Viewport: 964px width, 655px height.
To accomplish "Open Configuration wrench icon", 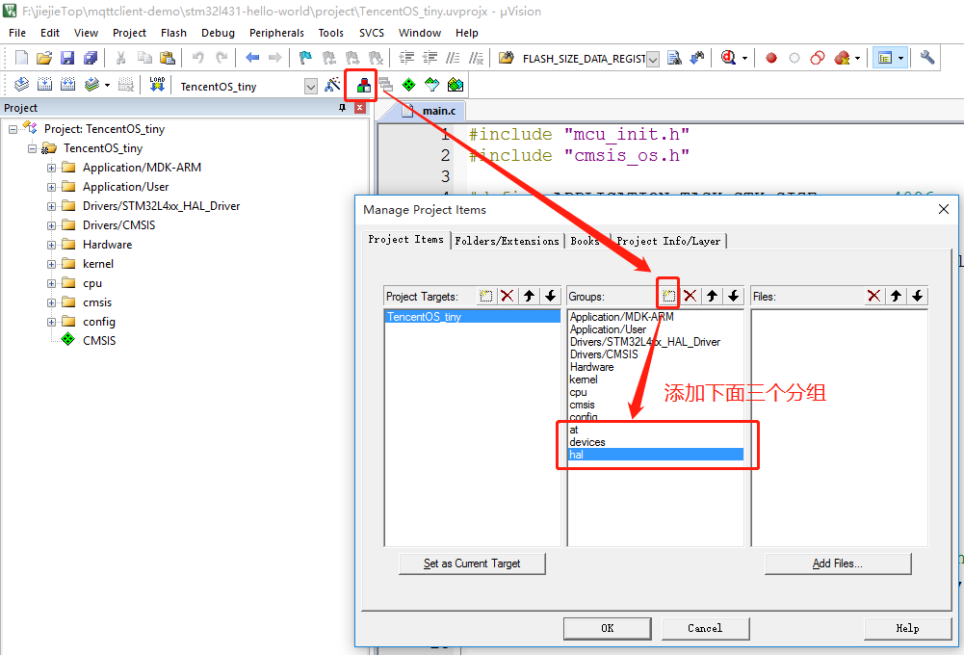I will coord(927,58).
